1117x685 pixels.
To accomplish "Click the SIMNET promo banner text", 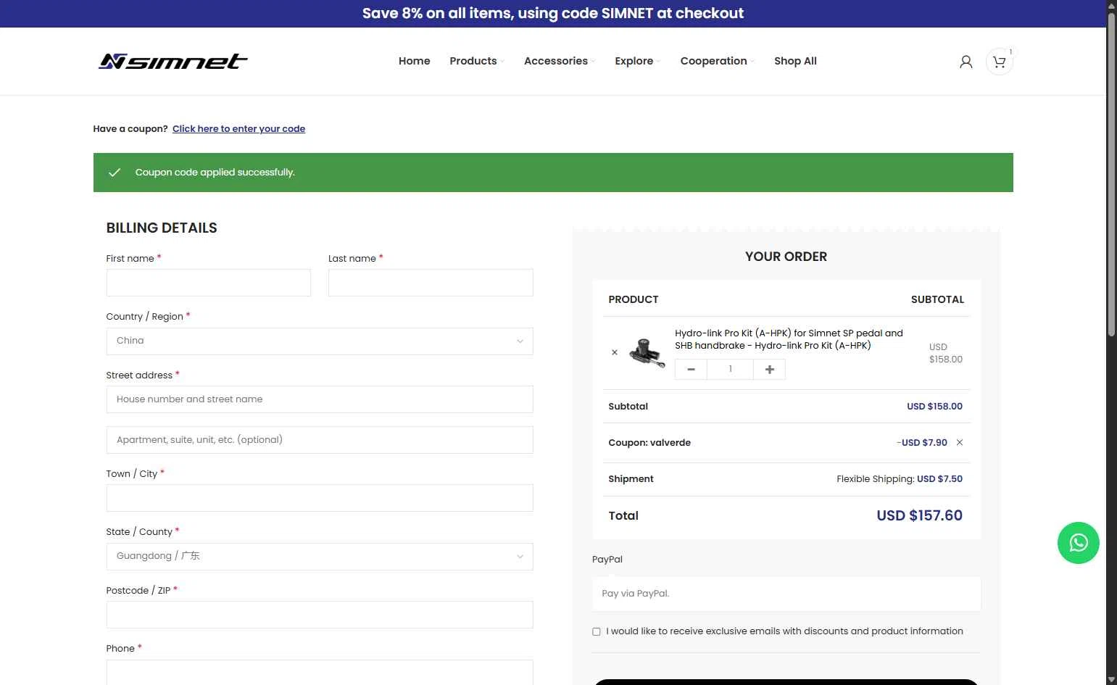I will click(553, 13).
